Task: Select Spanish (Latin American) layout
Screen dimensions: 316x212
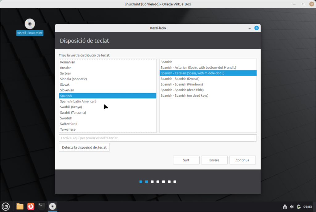Action: tap(78, 101)
